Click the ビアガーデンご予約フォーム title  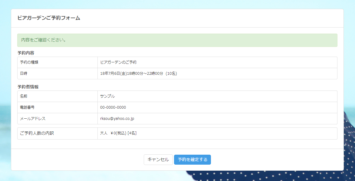[49, 18]
